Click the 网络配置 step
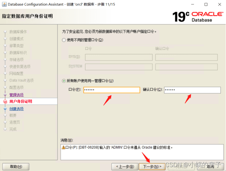Screen dimensions: 226x171 click(16, 74)
